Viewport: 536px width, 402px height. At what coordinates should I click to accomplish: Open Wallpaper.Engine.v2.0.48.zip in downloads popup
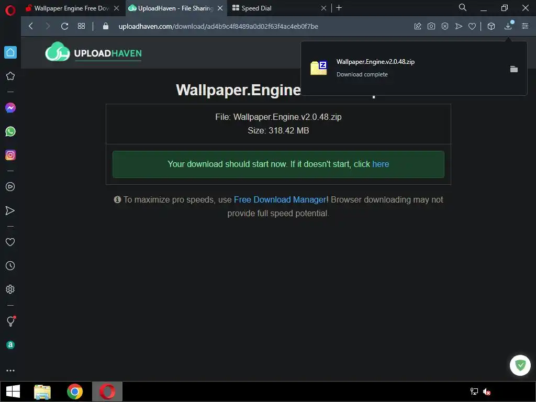(x=375, y=62)
